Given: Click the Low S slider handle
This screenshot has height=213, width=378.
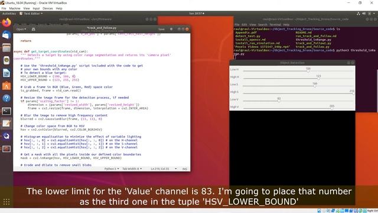Looking at the screenshot, I should point(315,86).
